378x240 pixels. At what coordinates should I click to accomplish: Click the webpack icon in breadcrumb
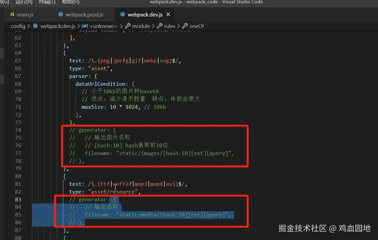36,26
